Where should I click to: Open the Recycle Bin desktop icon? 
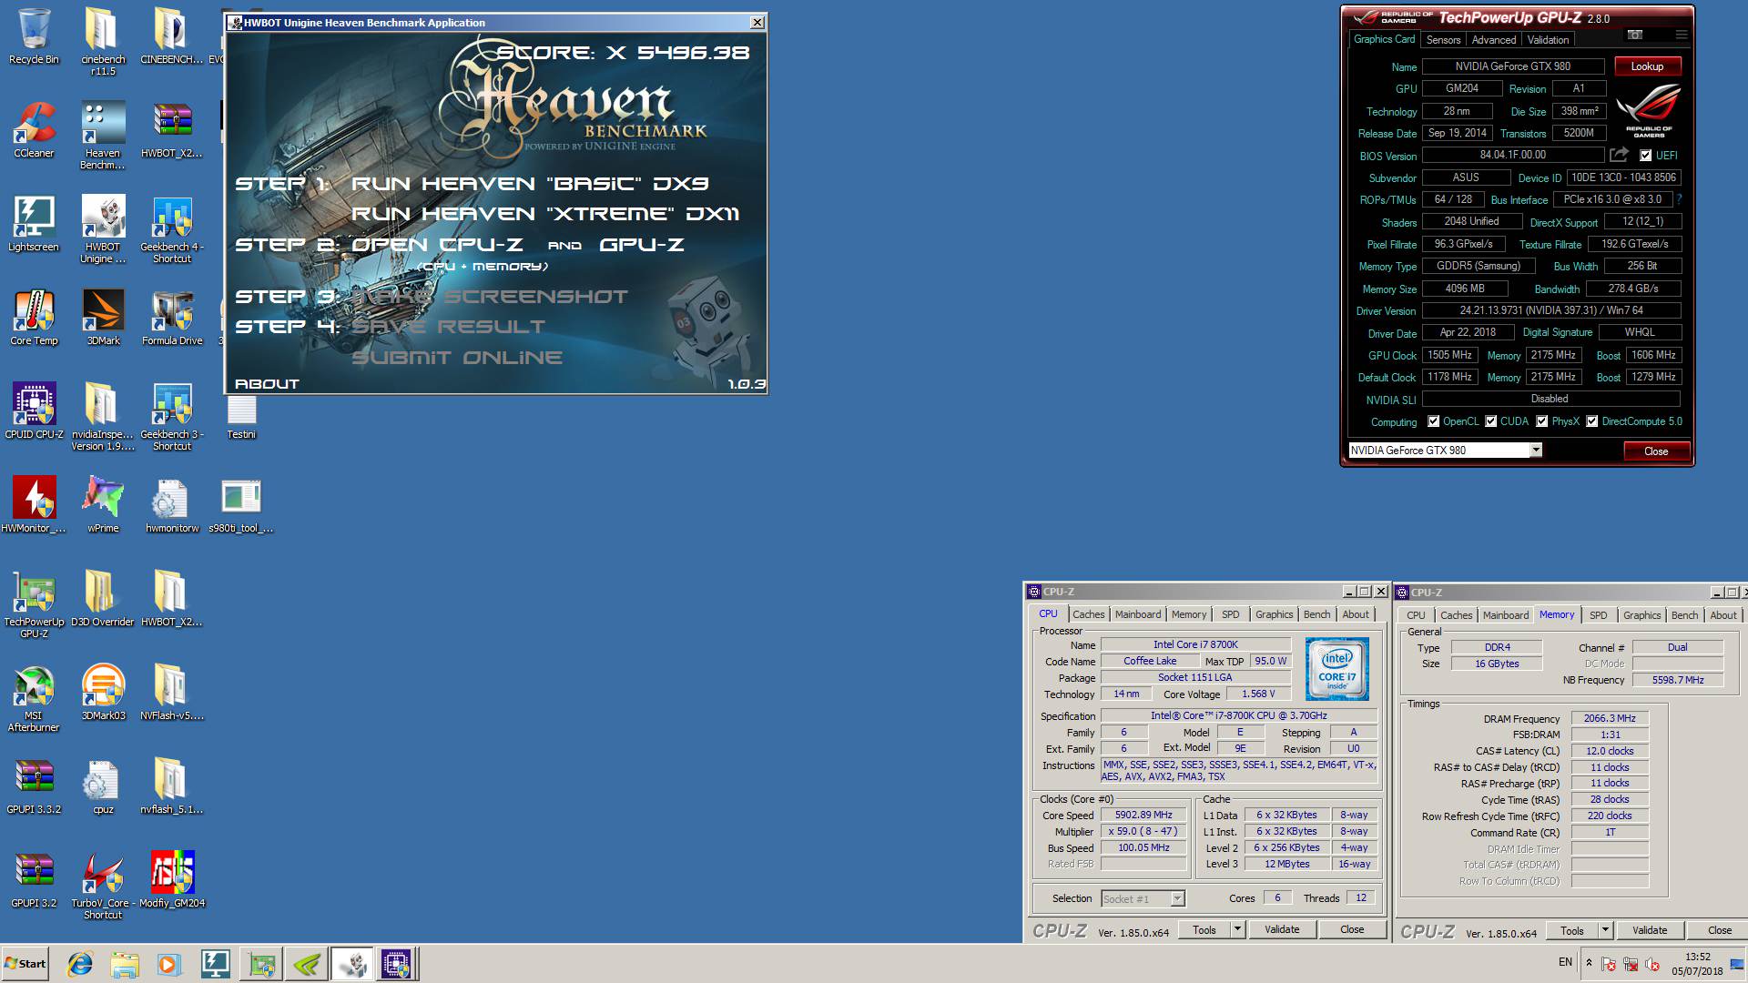tap(34, 36)
